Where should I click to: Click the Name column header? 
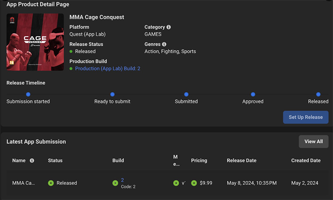(x=19, y=160)
